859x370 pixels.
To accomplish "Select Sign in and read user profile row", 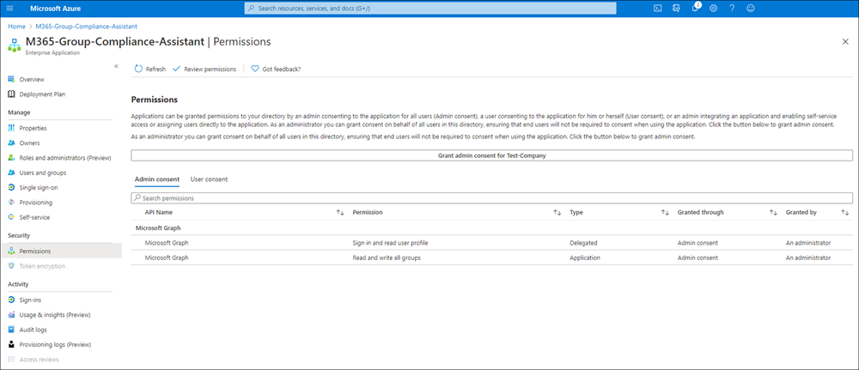I will tap(491, 242).
